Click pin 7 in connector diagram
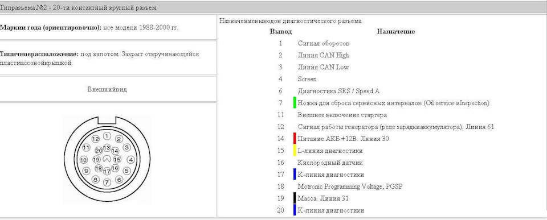Image resolution: width=547 pixels, height=220 pixels. tap(107, 182)
